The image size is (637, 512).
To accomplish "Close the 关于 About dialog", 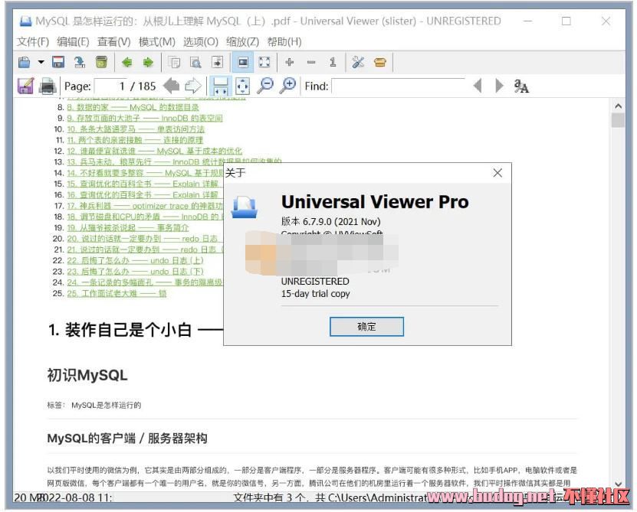I will (x=497, y=173).
